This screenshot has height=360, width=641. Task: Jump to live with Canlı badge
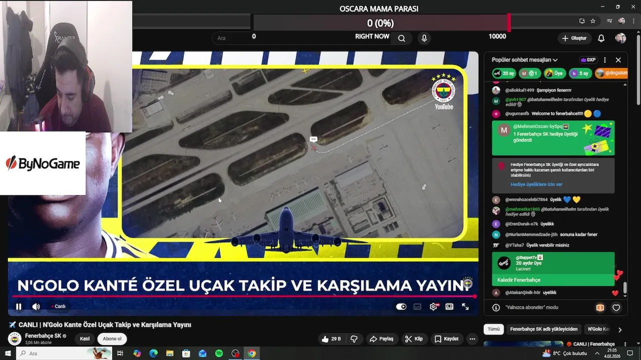[58, 306]
